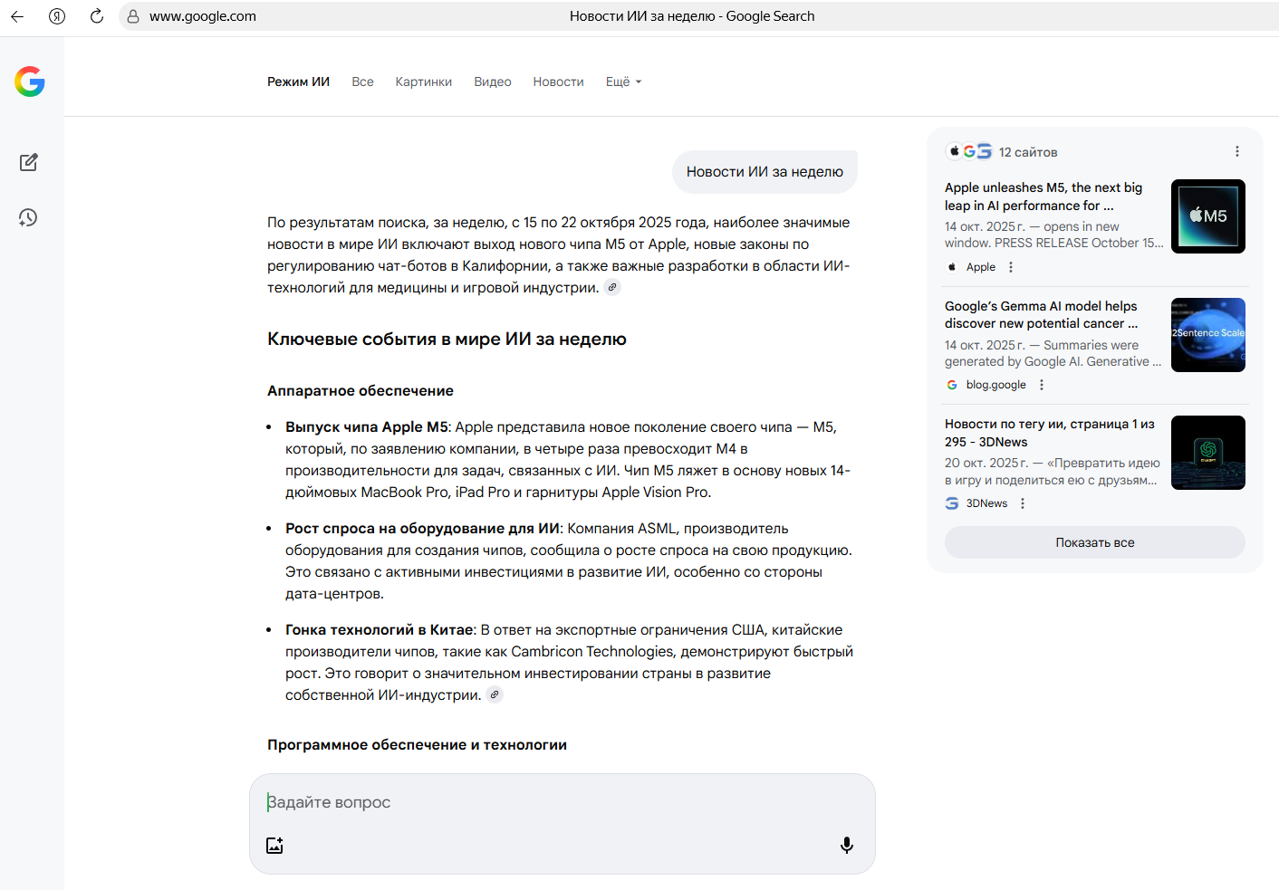1279x890 pixels.
Task: Click the 3DNews source name
Action: (x=986, y=503)
